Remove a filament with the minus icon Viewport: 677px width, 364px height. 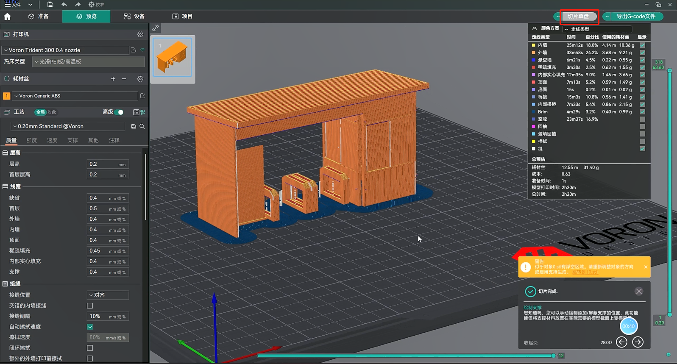click(x=124, y=79)
